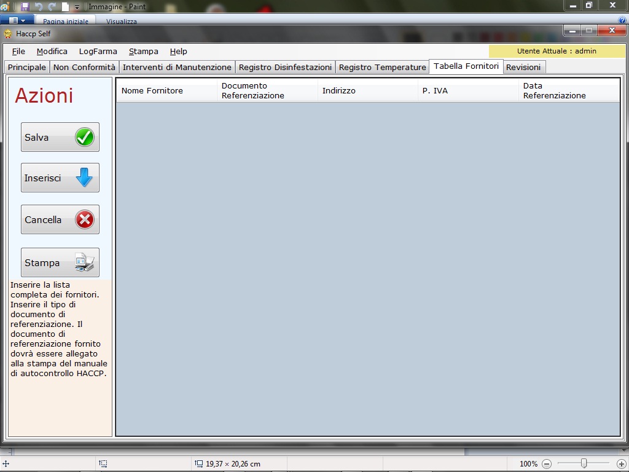
Task: Go to the Revisioni tab
Action: click(523, 67)
